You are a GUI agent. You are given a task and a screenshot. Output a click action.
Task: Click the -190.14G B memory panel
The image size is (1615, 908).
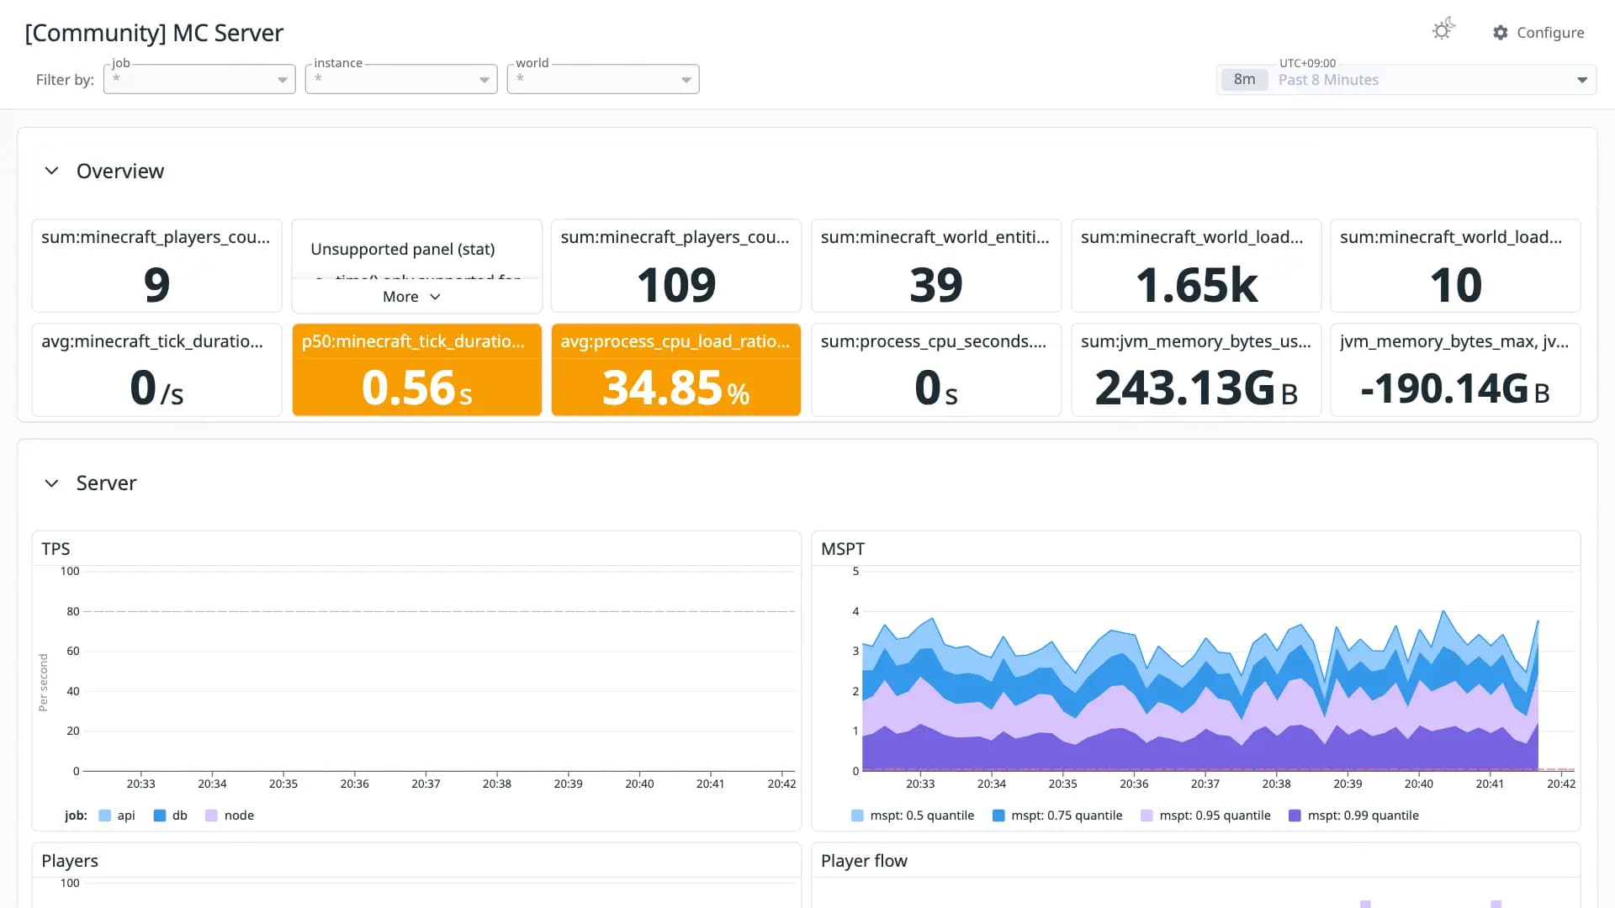(1455, 370)
